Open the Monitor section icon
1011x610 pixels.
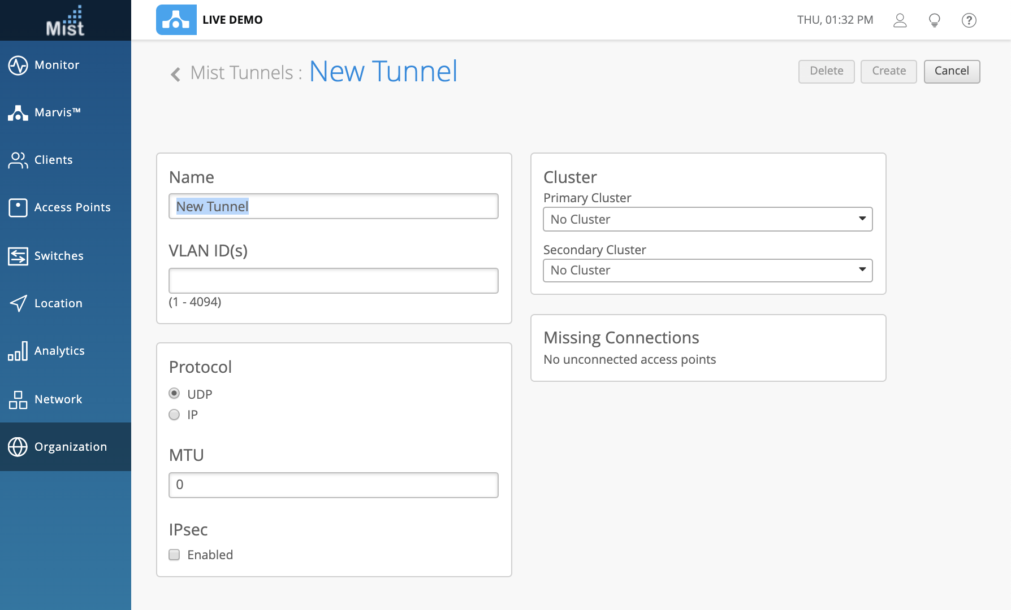18,65
